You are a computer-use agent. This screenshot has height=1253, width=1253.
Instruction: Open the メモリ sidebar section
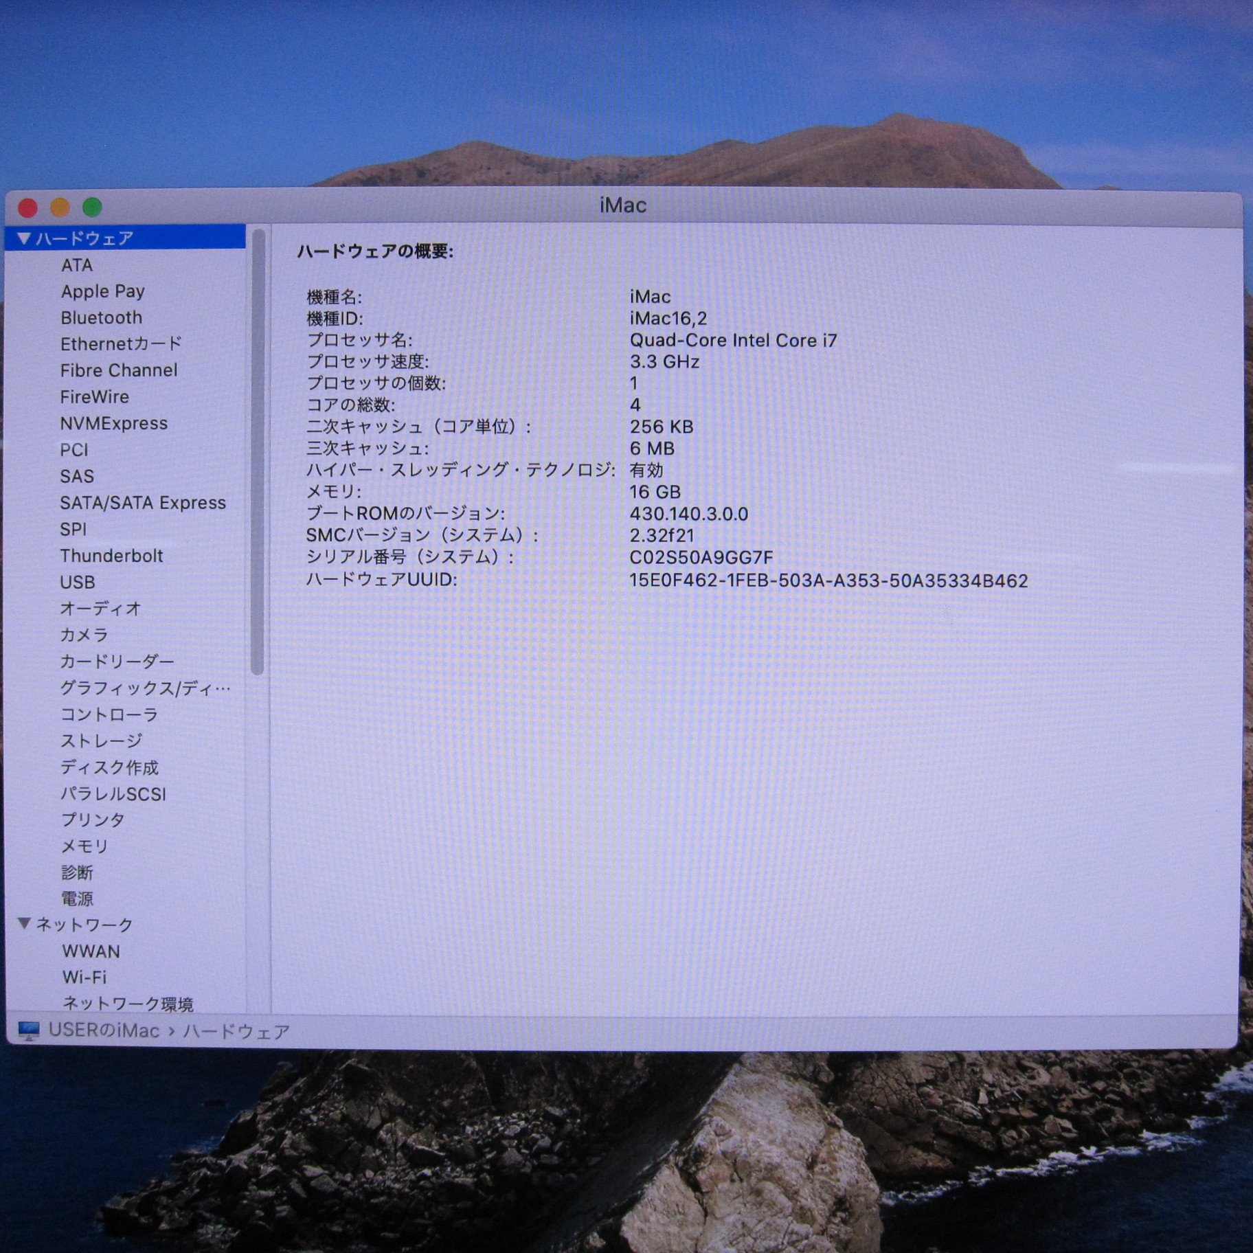[x=84, y=846]
